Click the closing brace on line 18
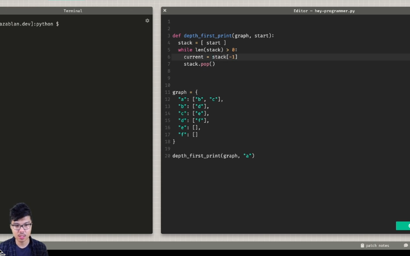 tap(174, 141)
